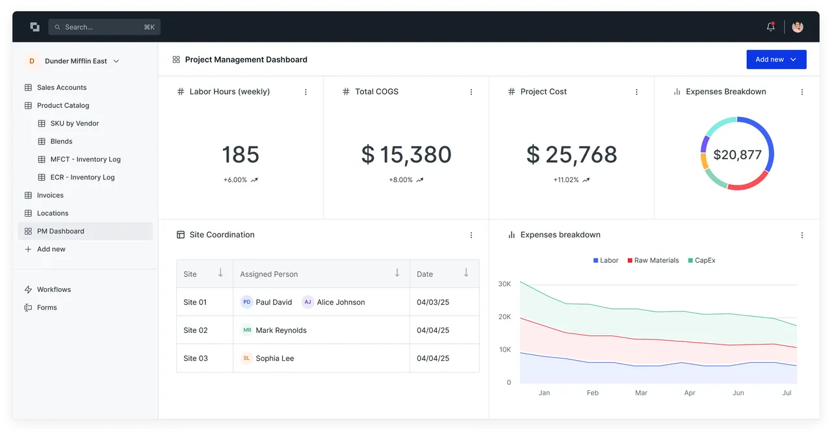Open the Add new dropdown button
Screen dimensions: 832x435
[x=776, y=59]
